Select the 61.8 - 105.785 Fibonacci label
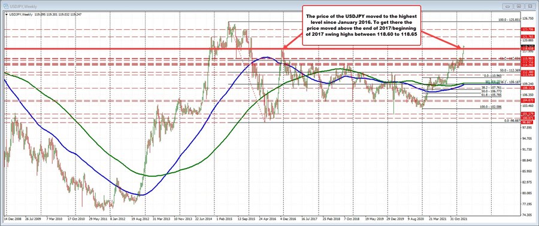Viewport: 539px width, 226px height. click(x=492, y=95)
